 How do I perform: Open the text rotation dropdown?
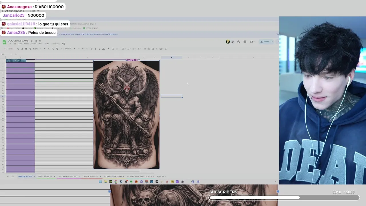(139, 49)
